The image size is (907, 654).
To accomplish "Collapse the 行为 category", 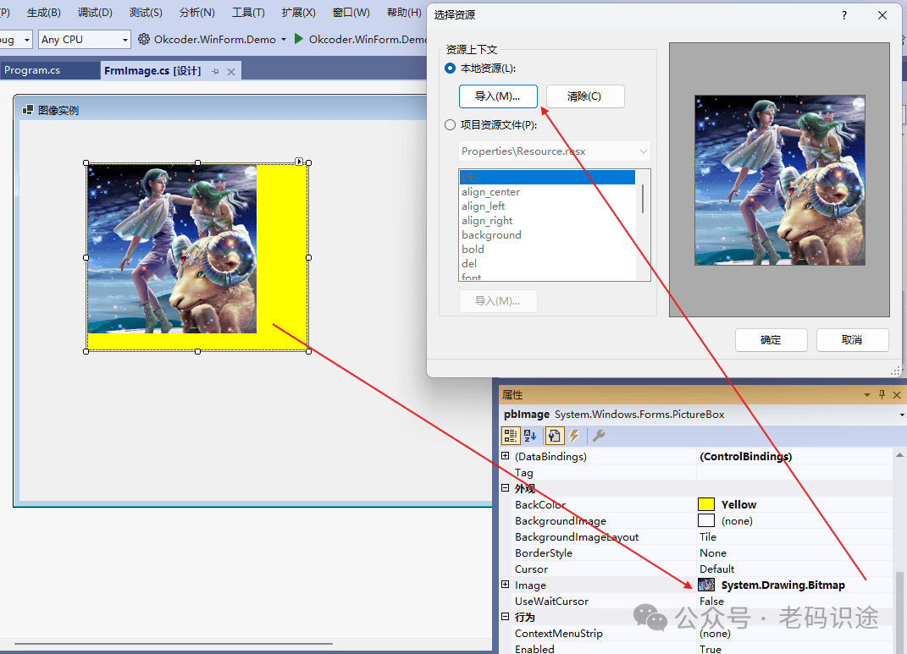I will (x=506, y=617).
